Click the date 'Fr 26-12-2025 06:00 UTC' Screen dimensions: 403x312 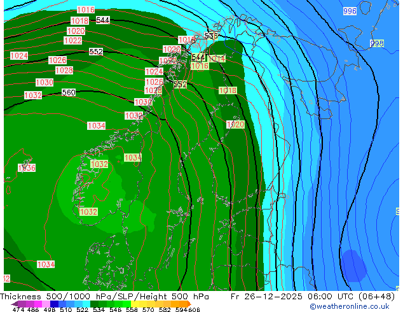tap(292, 297)
